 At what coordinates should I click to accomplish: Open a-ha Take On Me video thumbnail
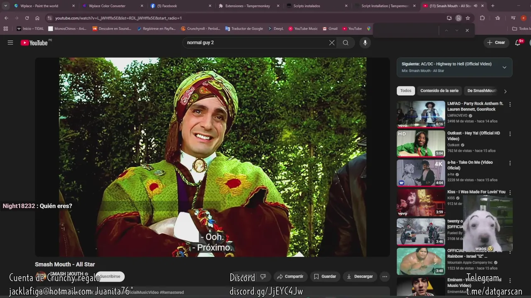coord(421,173)
